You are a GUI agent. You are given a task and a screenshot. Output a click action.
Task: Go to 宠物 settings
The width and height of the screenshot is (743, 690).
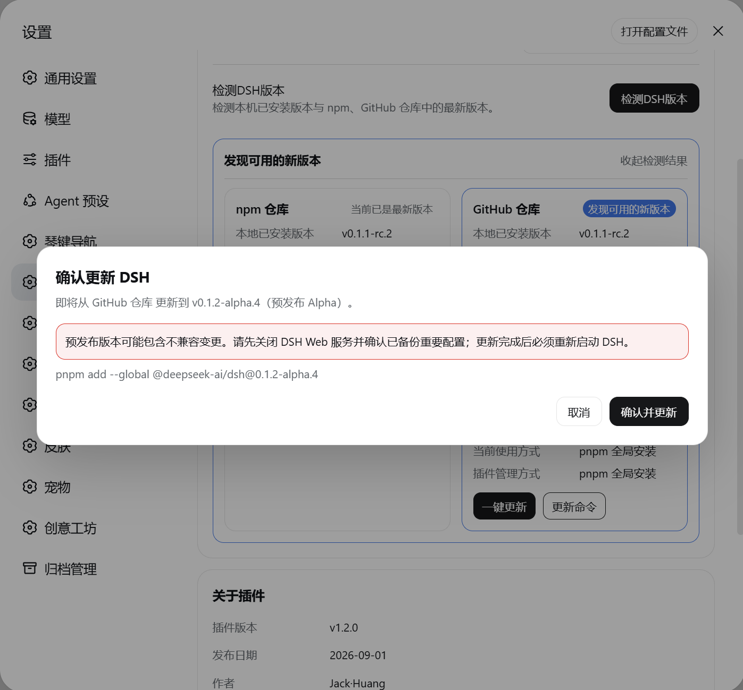coord(57,488)
